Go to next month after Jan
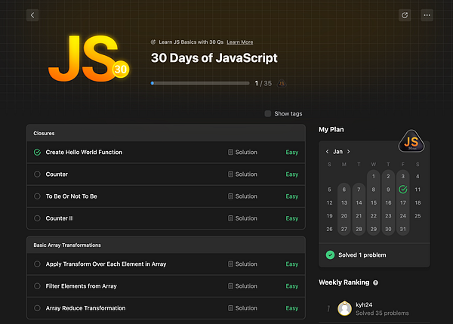Screen dimensions: 453x324 [x=348, y=152]
